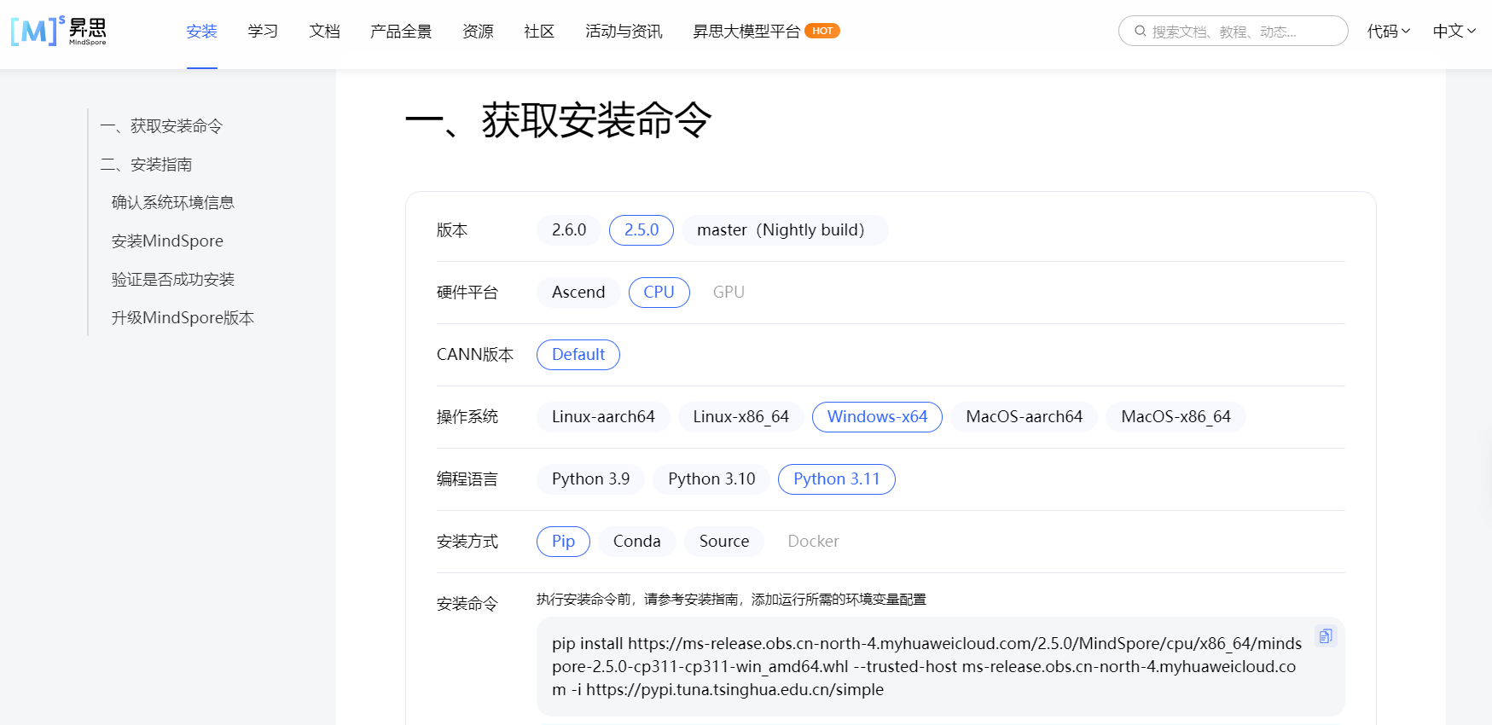Jump to 一、获取安装命令 section
This screenshot has width=1492, height=725.
click(x=161, y=126)
